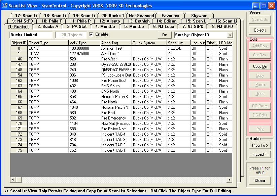Click the Hospital Patch S cell

[116, 97]
